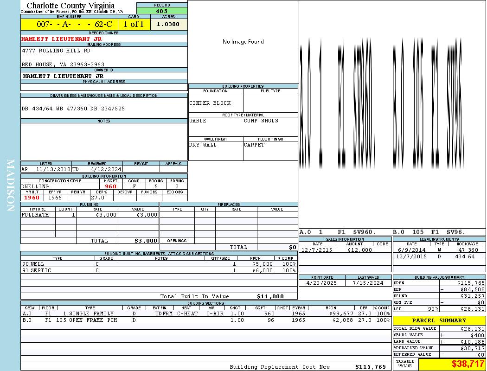The height and width of the screenshot is (371, 487).
Task: Click the card value 1 of 1
Action: coord(134,24)
